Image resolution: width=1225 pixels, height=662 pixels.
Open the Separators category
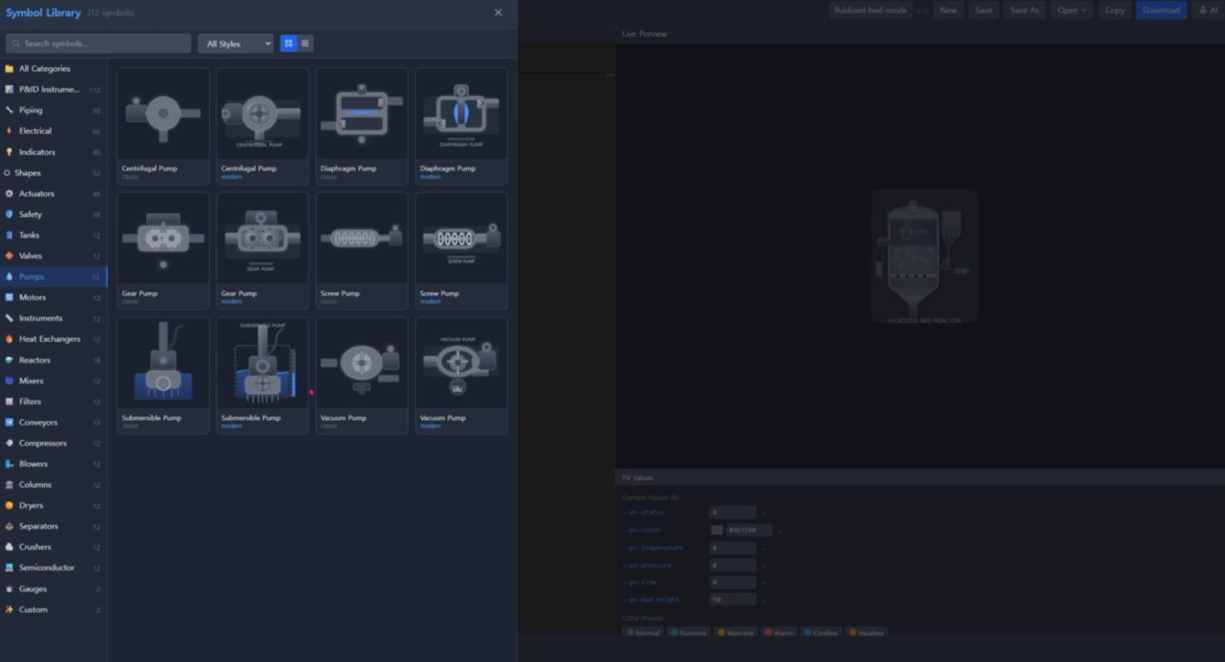pos(53,526)
